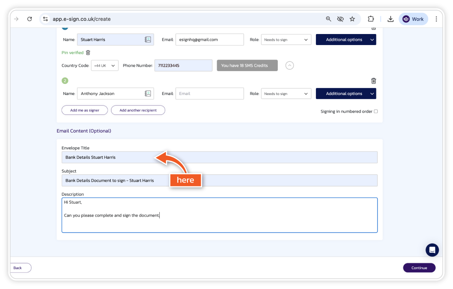Click Add me as signer button
Viewport: 453px width, 289px height.
point(84,110)
